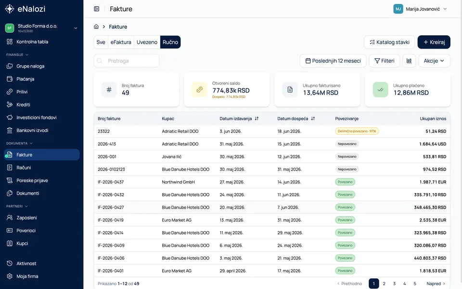
Task: Open Kontrolna tabla dashboard icon
Action: tap(10, 41)
